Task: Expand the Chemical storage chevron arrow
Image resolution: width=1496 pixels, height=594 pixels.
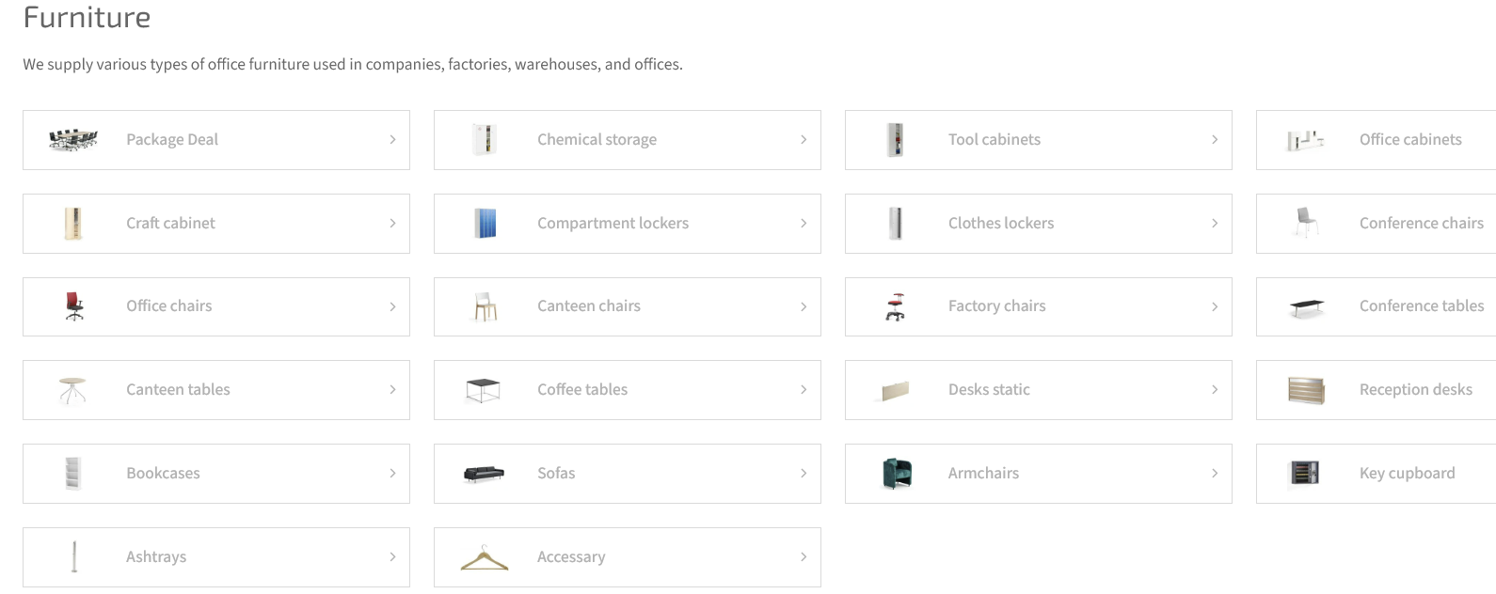Action: pyautogui.click(x=804, y=140)
